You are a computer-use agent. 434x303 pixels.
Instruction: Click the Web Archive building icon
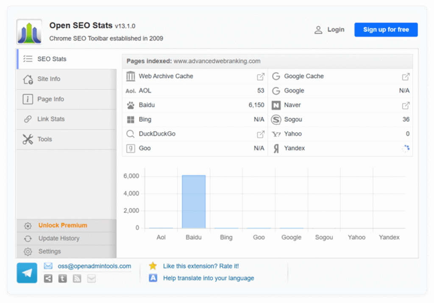(131, 76)
